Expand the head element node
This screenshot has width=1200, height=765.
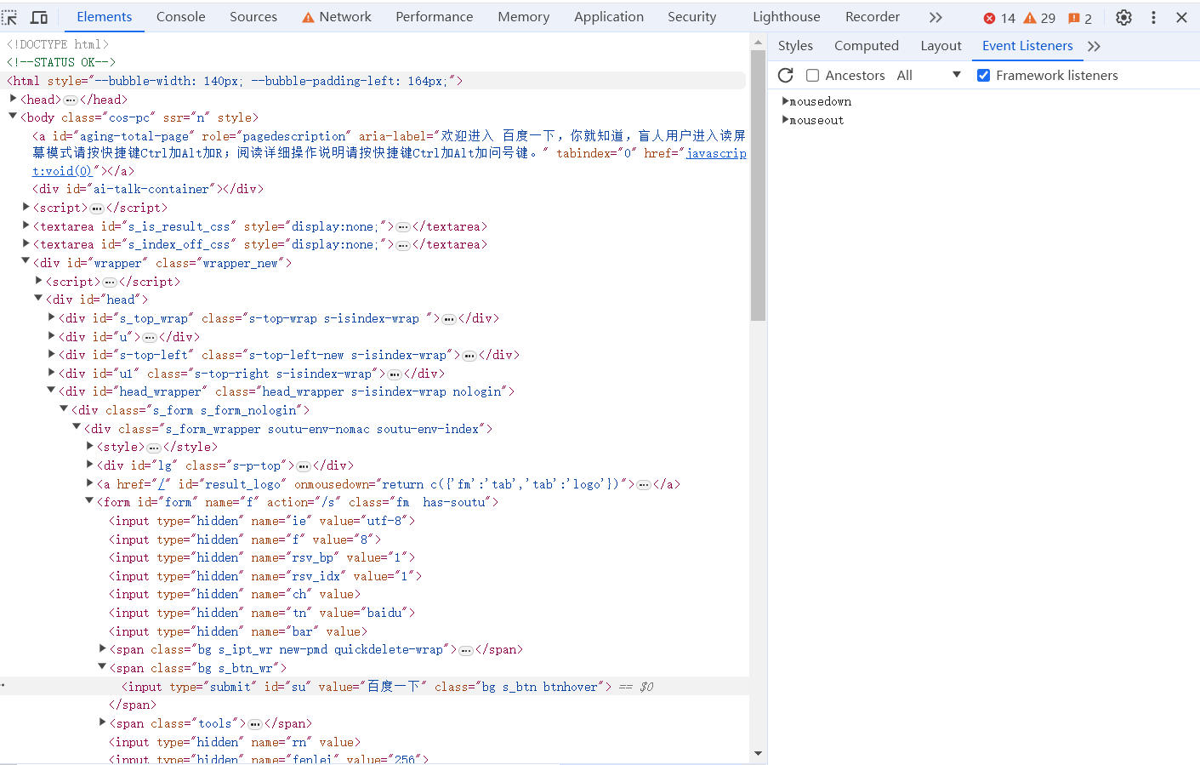click(13, 99)
